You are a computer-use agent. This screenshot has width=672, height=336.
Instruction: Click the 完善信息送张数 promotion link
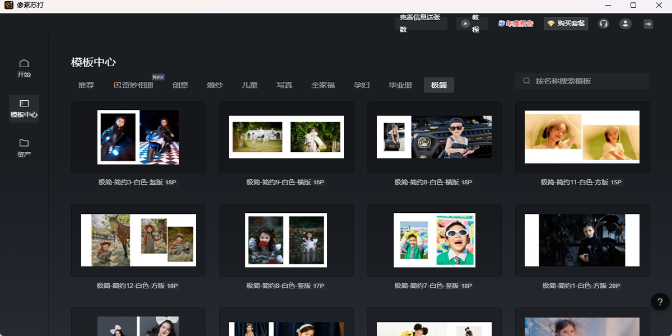(x=421, y=24)
